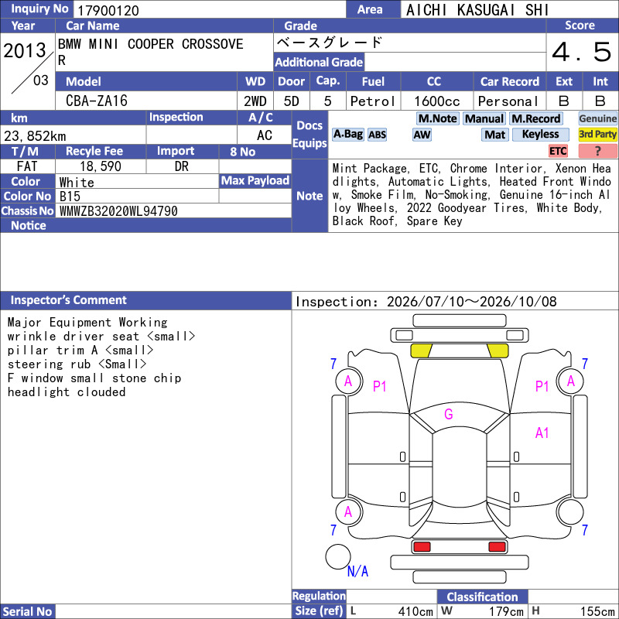The height and width of the screenshot is (619, 619).
Task: Click the Manual document badge
Action: pos(484,118)
